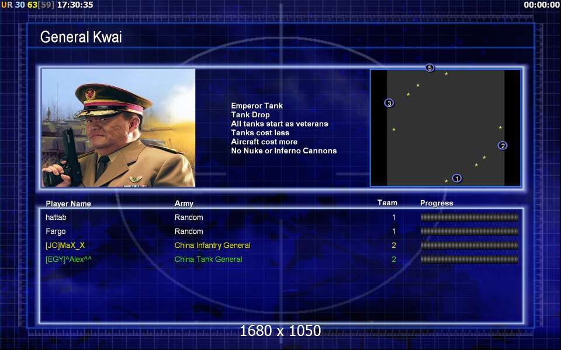Click Random army in Fargo row
This screenshot has width=561, height=350.
point(189,232)
